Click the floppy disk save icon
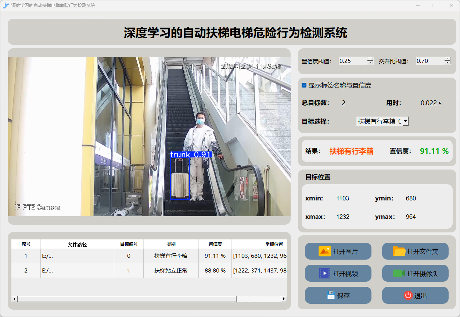The height and width of the screenshot is (317, 460). click(x=331, y=295)
